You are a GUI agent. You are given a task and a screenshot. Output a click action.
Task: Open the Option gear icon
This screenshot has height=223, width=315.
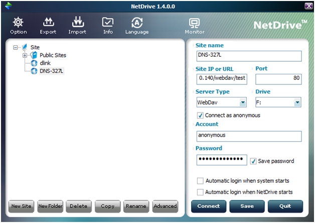[x=18, y=23]
